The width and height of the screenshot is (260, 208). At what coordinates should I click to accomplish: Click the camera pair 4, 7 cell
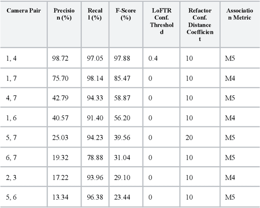pos(11,98)
